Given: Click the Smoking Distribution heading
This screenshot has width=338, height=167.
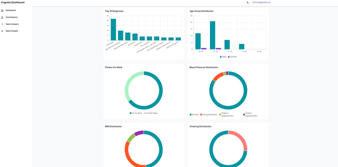Looking at the screenshot, I should [x=200, y=126].
